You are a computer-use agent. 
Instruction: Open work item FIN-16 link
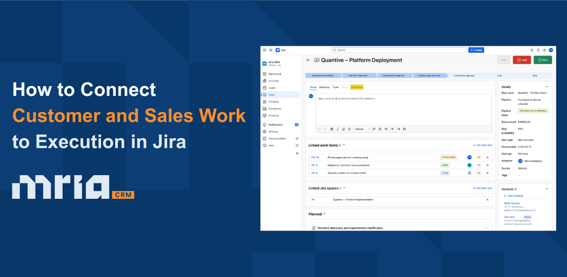(315, 157)
